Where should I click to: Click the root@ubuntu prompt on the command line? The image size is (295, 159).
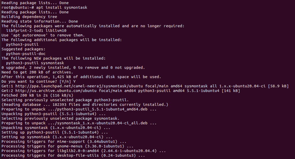pos(18,7)
